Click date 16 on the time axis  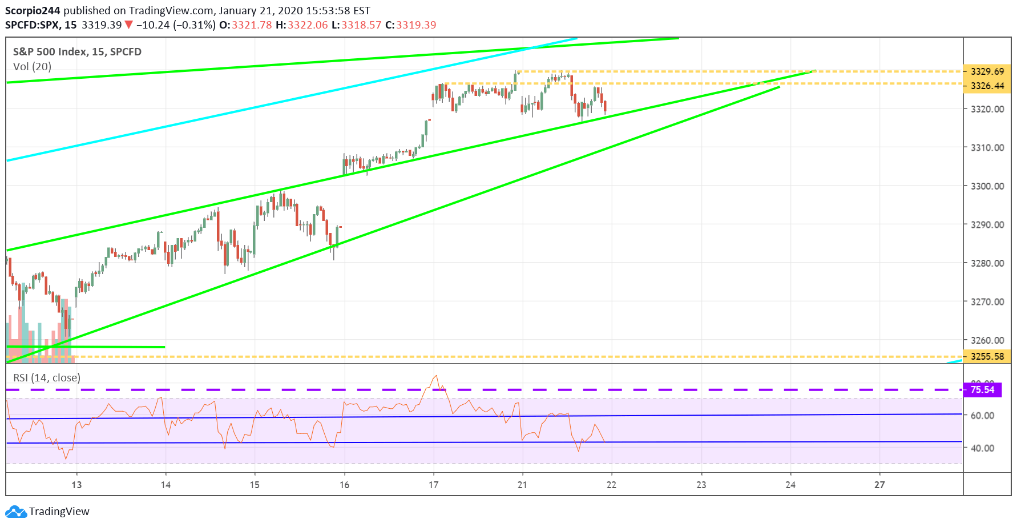[344, 485]
